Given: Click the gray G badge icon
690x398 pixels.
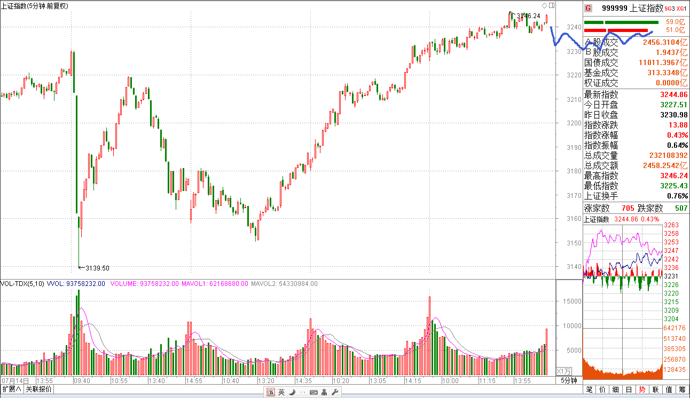Looking at the screenshot, I should tap(588, 8).
